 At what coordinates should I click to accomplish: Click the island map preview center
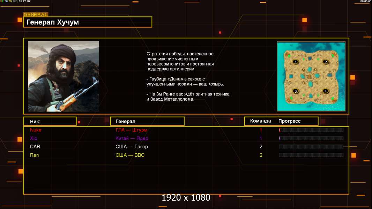coord(311,76)
